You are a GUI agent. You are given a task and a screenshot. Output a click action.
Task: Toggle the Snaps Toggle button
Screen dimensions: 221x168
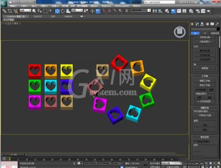click(104, 11)
